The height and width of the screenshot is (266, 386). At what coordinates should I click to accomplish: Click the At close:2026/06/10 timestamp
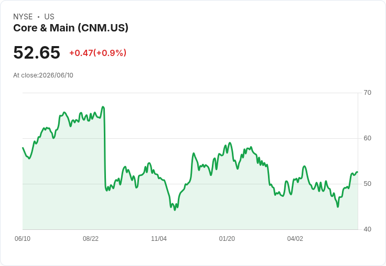pos(44,75)
